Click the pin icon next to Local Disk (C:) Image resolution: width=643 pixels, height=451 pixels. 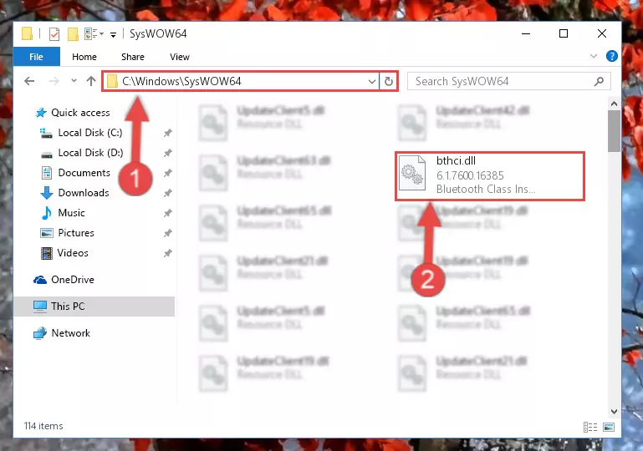[167, 133]
